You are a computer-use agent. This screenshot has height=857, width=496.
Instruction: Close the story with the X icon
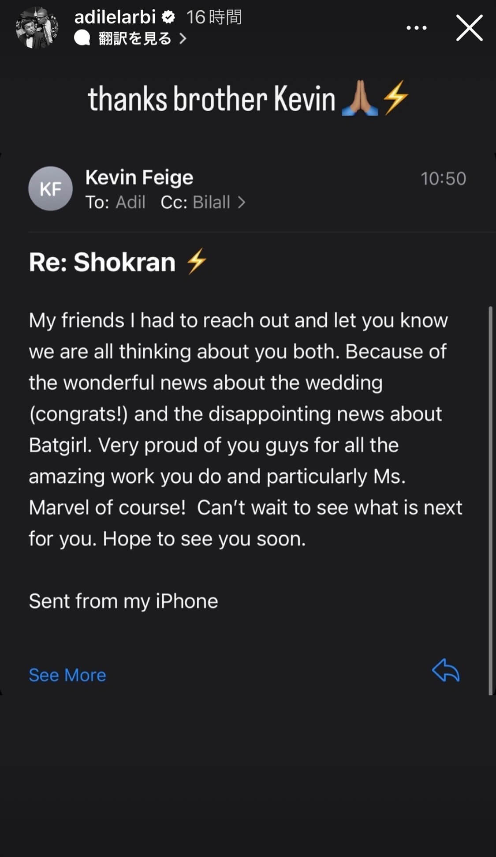tap(469, 28)
